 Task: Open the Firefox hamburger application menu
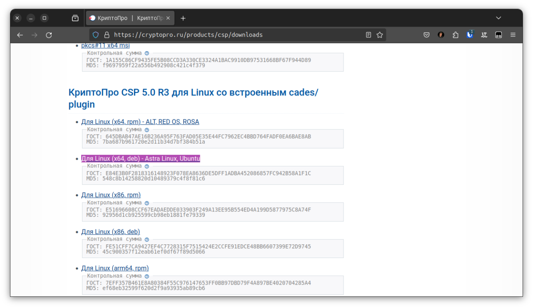[x=513, y=35]
